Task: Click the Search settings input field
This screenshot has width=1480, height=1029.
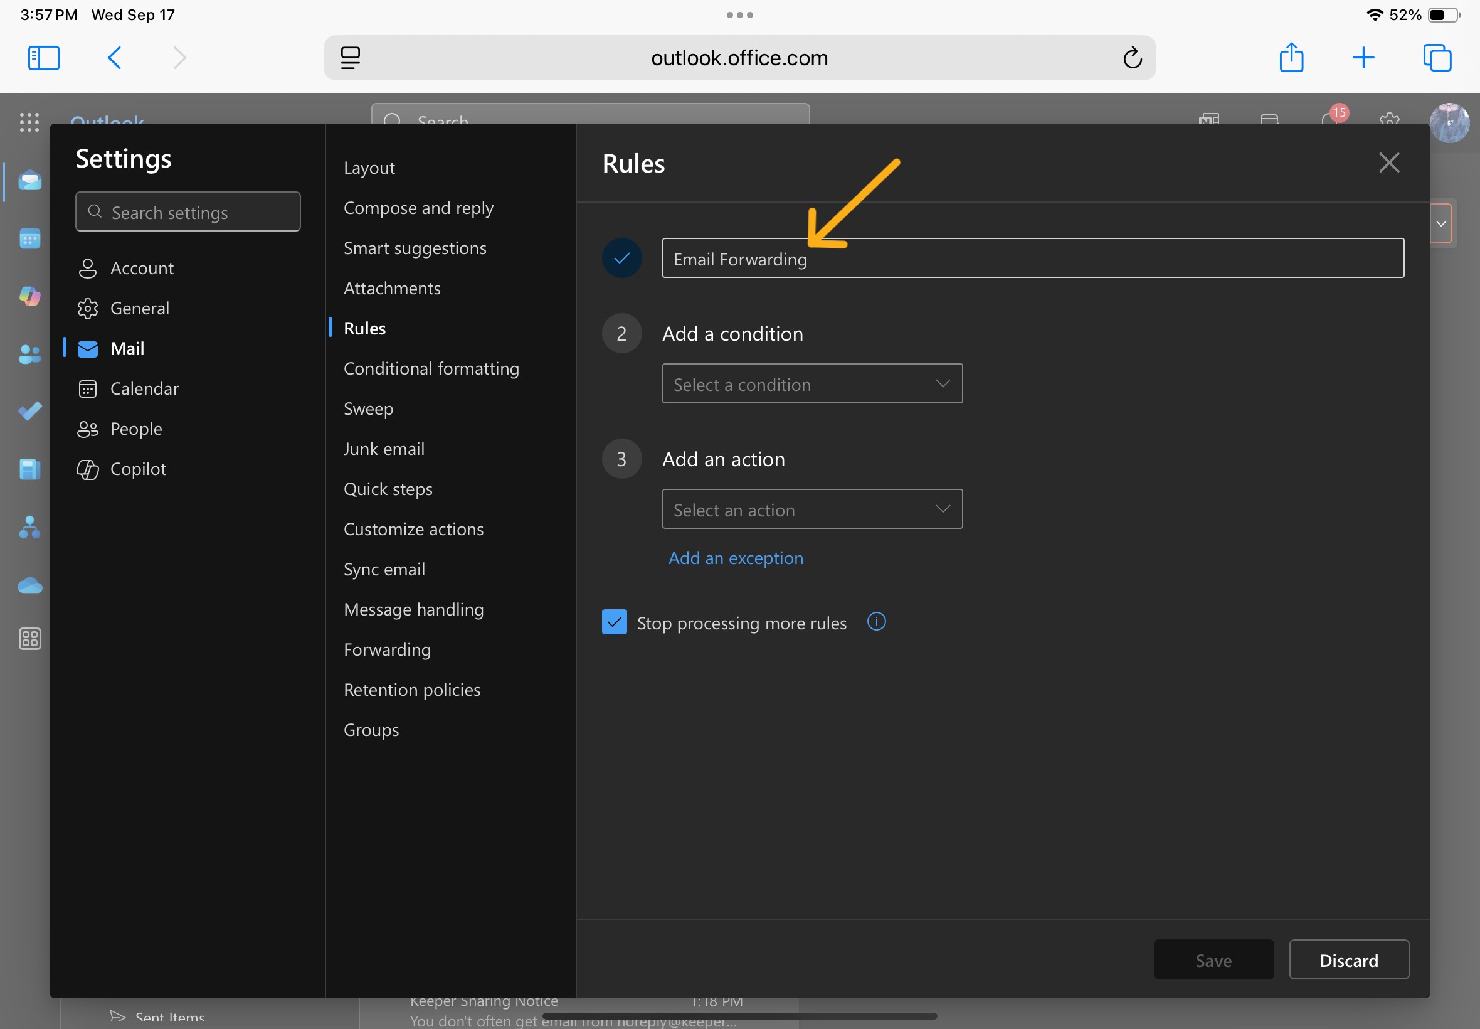Action: coord(188,211)
